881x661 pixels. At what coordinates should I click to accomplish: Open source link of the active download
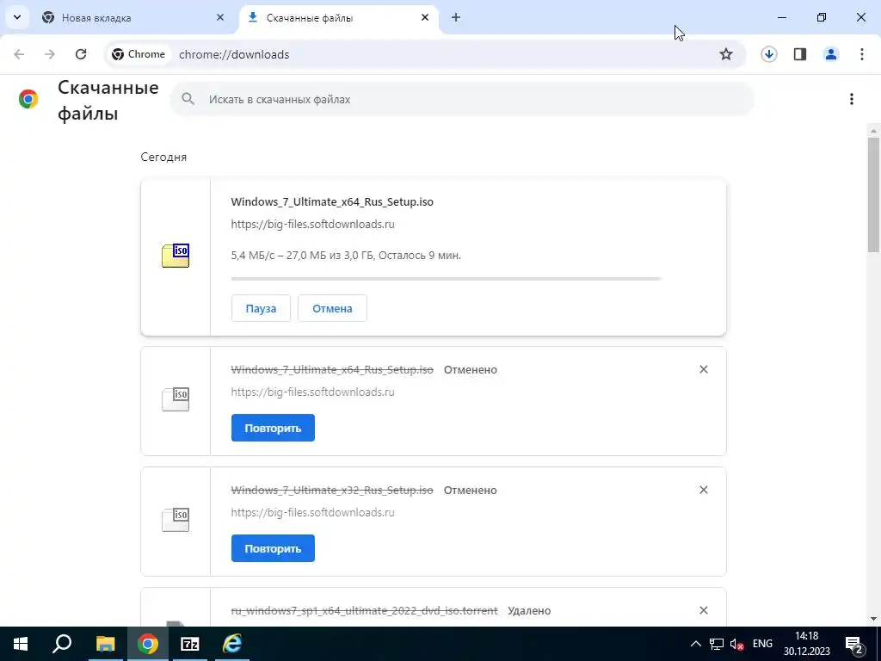click(312, 224)
